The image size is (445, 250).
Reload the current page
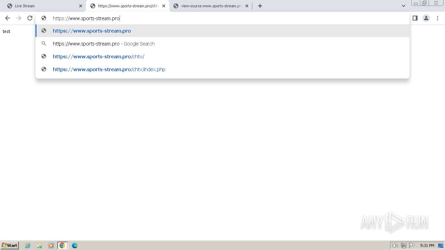pos(30,18)
